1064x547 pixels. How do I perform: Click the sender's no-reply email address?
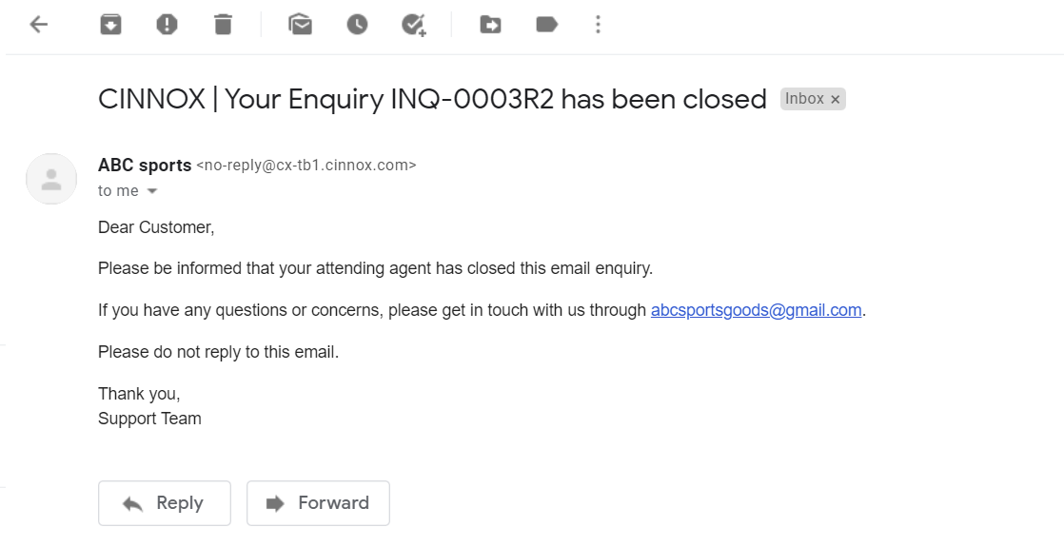pos(306,166)
